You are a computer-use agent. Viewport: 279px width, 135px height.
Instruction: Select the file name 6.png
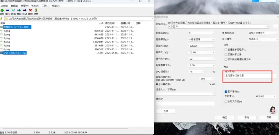coord(7,49)
